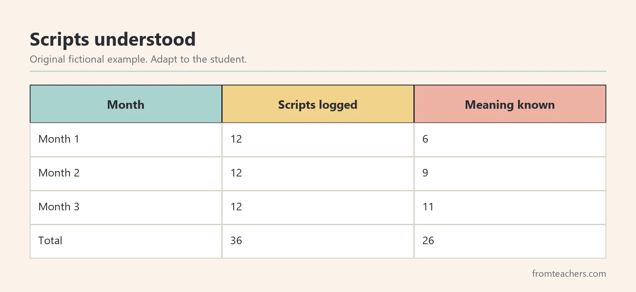Screen dimensions: 636x292
Task: Click the total scripts value '36'
Action: pos(236,241)
